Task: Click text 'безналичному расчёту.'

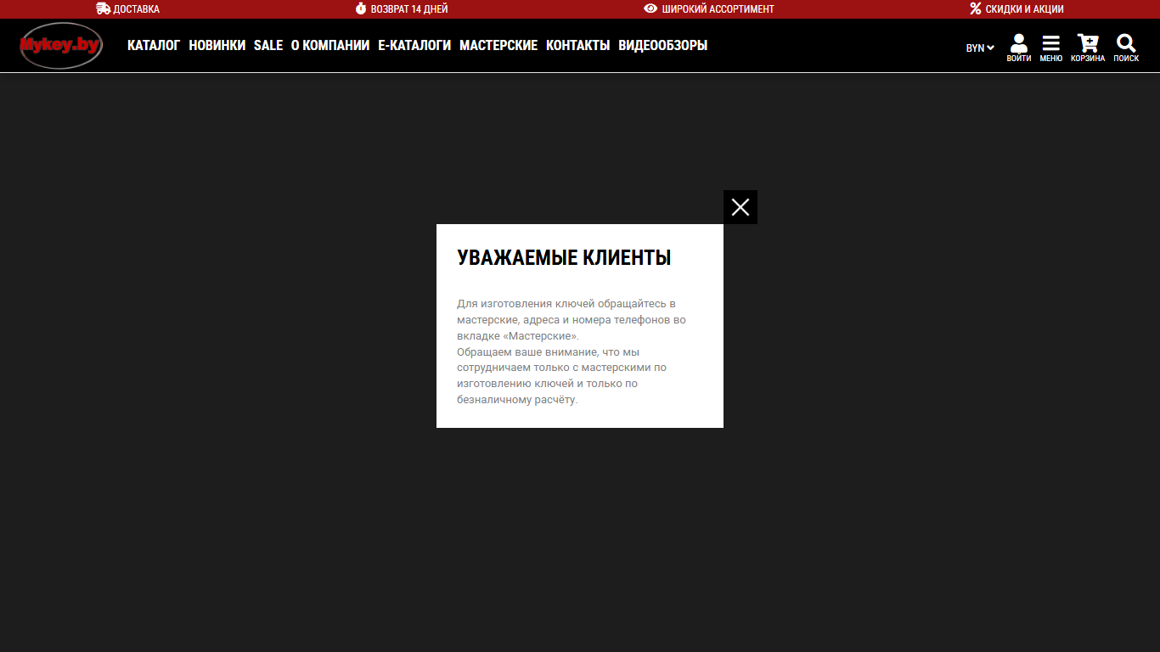Action: [x=517, y=400]
